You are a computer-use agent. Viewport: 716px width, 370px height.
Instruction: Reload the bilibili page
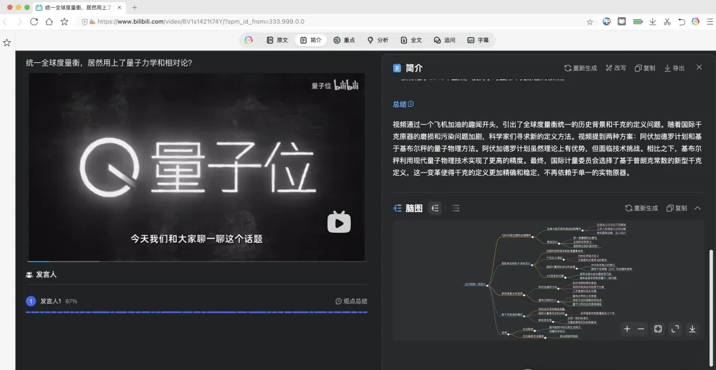coord(34,21)
